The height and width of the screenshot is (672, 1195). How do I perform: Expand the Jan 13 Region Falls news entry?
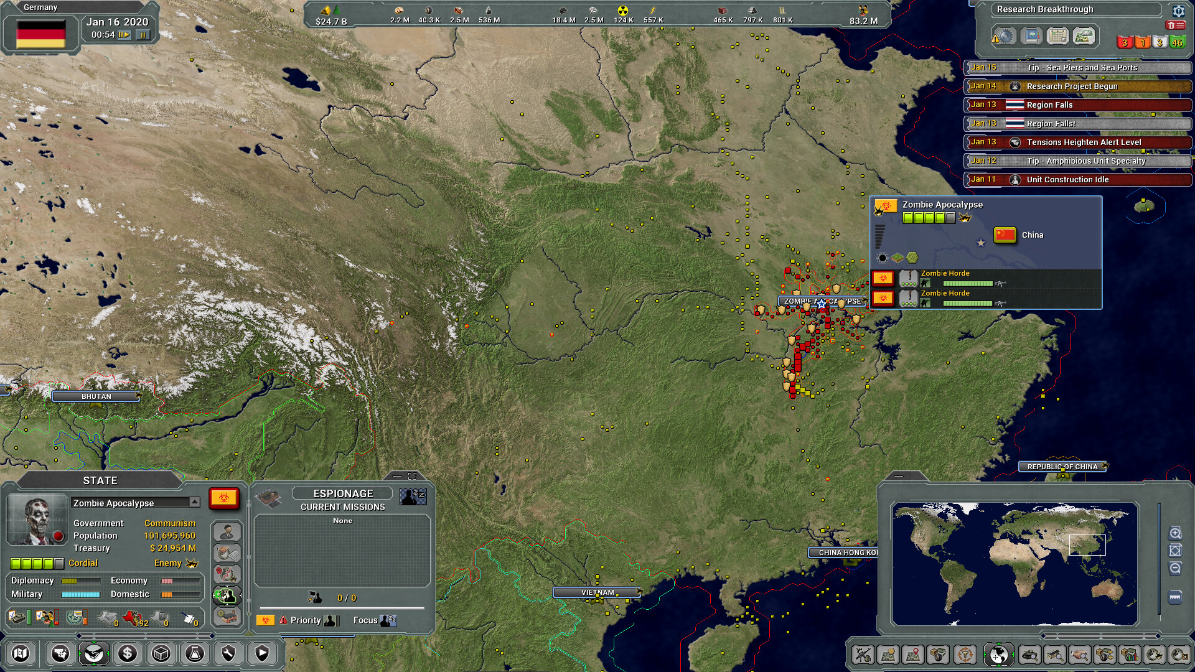(x=1077, y=105)
